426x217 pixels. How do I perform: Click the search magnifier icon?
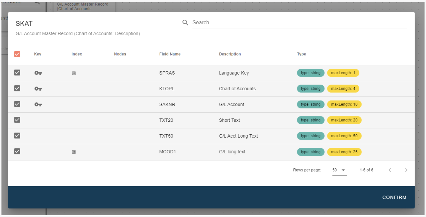click(185, 23)
